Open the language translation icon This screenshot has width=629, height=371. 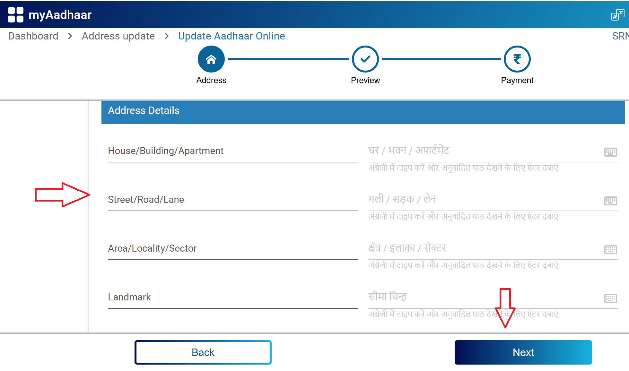coord(617,15)
